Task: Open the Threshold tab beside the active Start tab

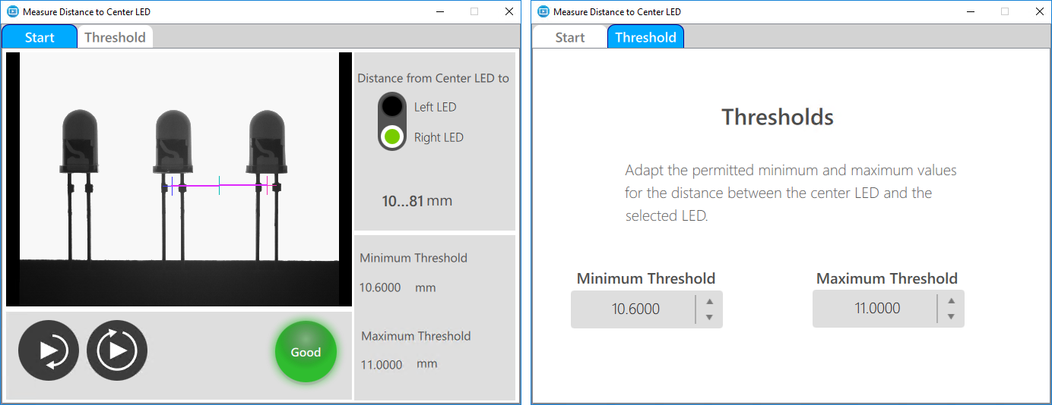Action: 115,37
